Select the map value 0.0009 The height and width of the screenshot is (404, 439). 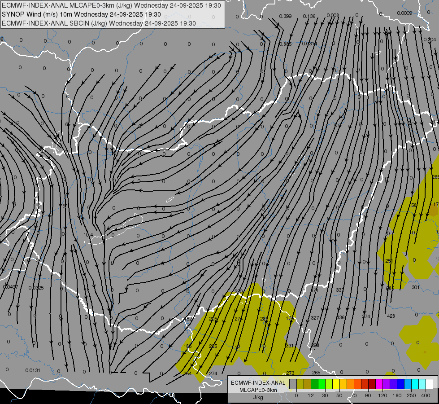coord(404,13)
